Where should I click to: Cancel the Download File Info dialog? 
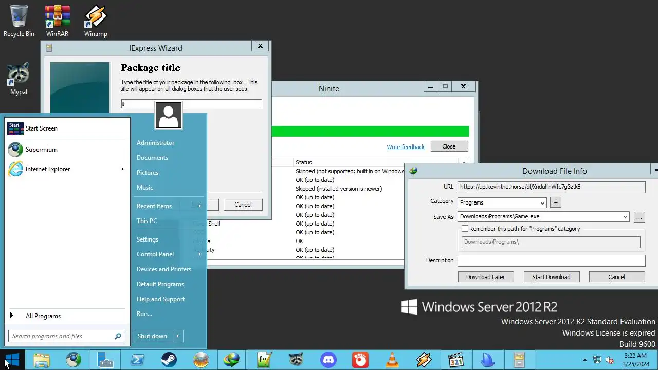point(617,277)
